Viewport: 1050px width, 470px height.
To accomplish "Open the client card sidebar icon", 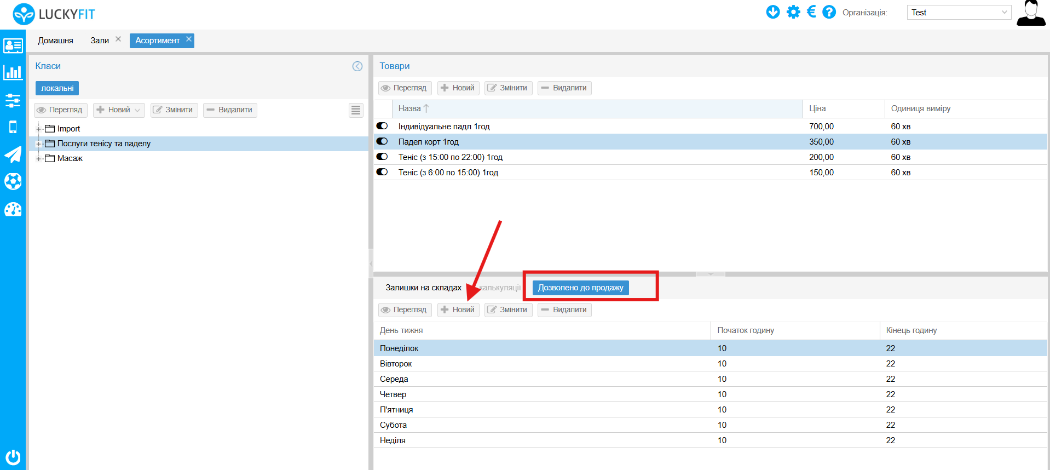I will coord(13,45).
